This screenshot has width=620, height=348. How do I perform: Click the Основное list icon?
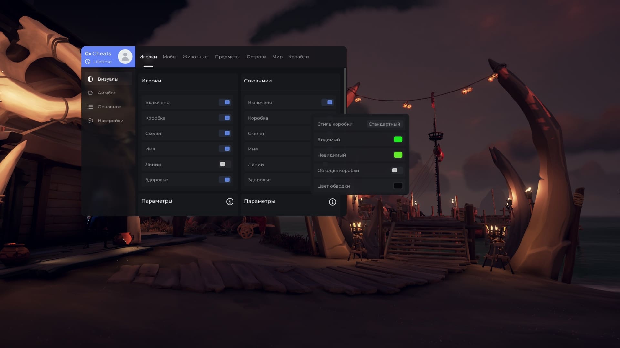tap(90, 107)
